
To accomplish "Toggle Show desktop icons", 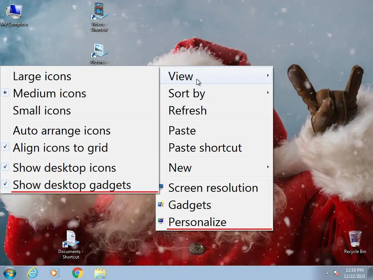I will (x=80, y=168).
